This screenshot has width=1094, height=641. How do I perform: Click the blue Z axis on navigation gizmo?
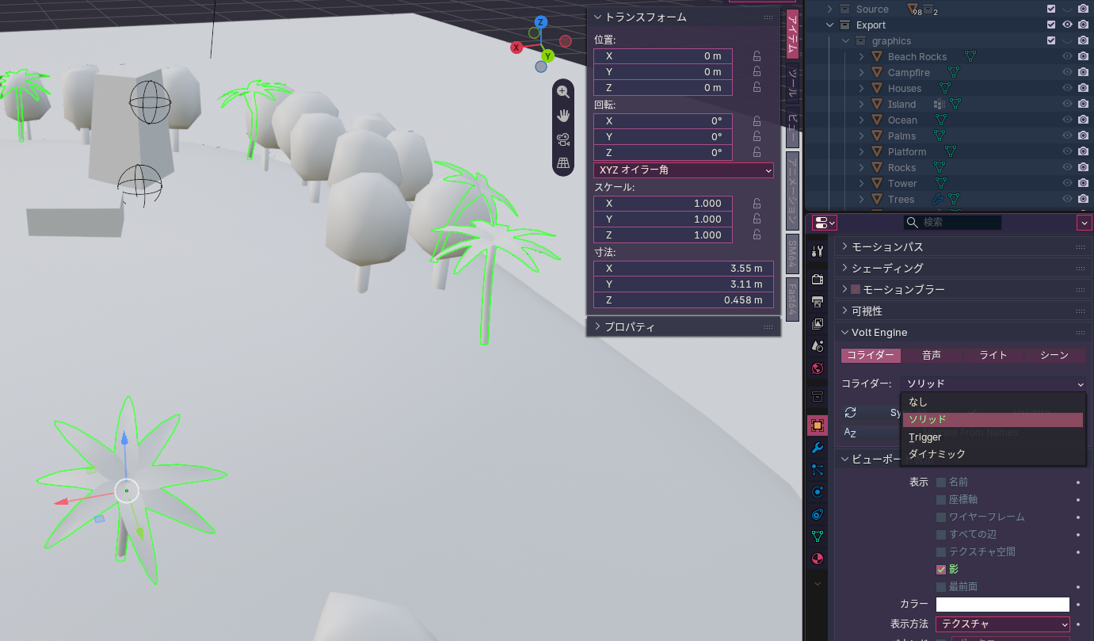coord(541,22)
